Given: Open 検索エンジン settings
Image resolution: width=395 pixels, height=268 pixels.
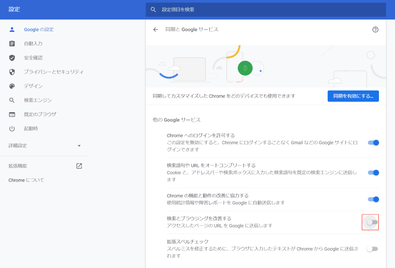Looking at the screenshot, I should [x=38, y=100].
